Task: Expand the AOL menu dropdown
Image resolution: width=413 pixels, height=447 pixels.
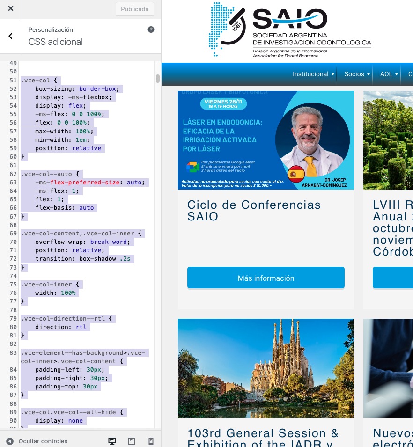Action: (389, 74)
